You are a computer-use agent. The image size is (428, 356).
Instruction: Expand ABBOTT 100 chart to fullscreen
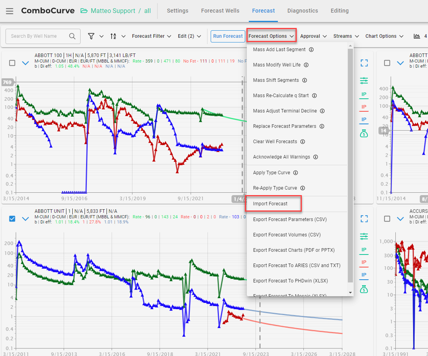(x=364, y=63)
